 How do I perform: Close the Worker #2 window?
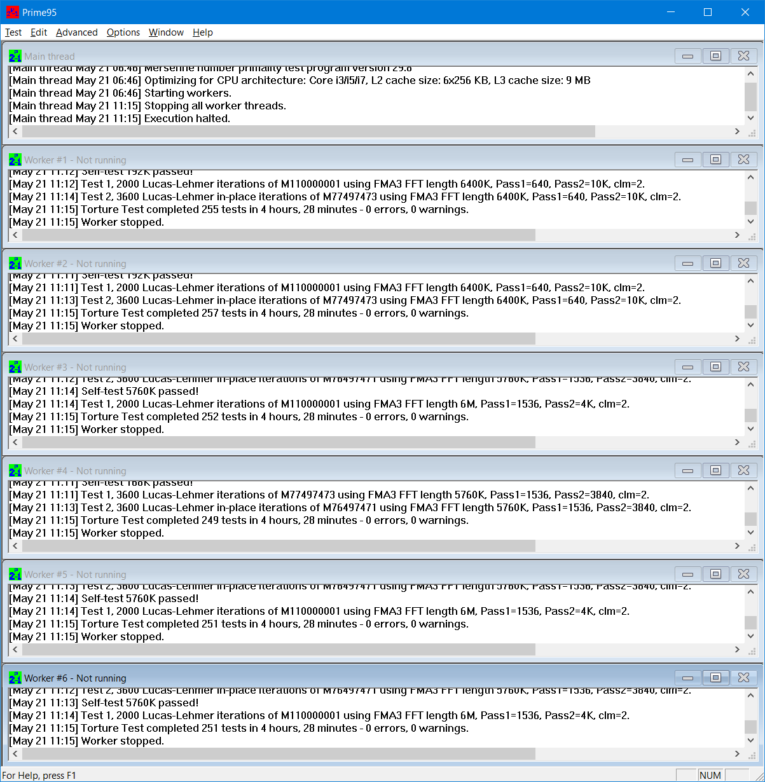point(743,263)
